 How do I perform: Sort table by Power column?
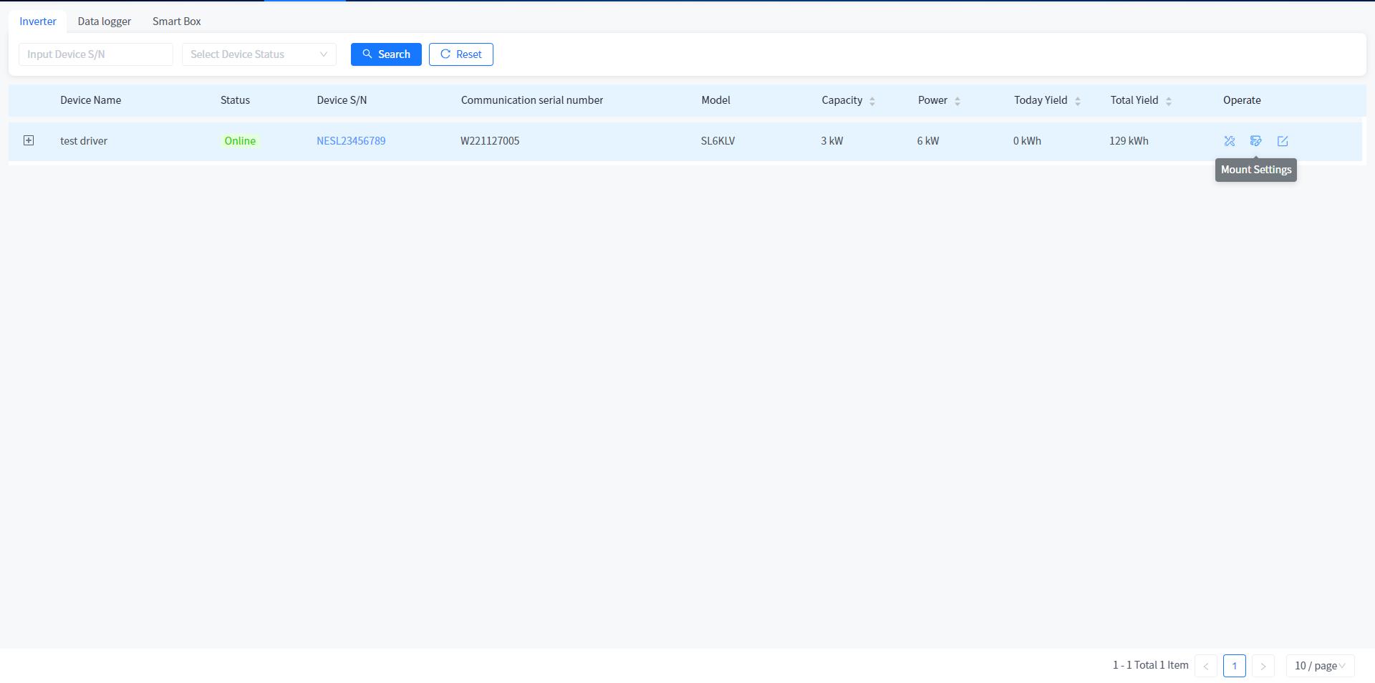[x=957, y=101]
